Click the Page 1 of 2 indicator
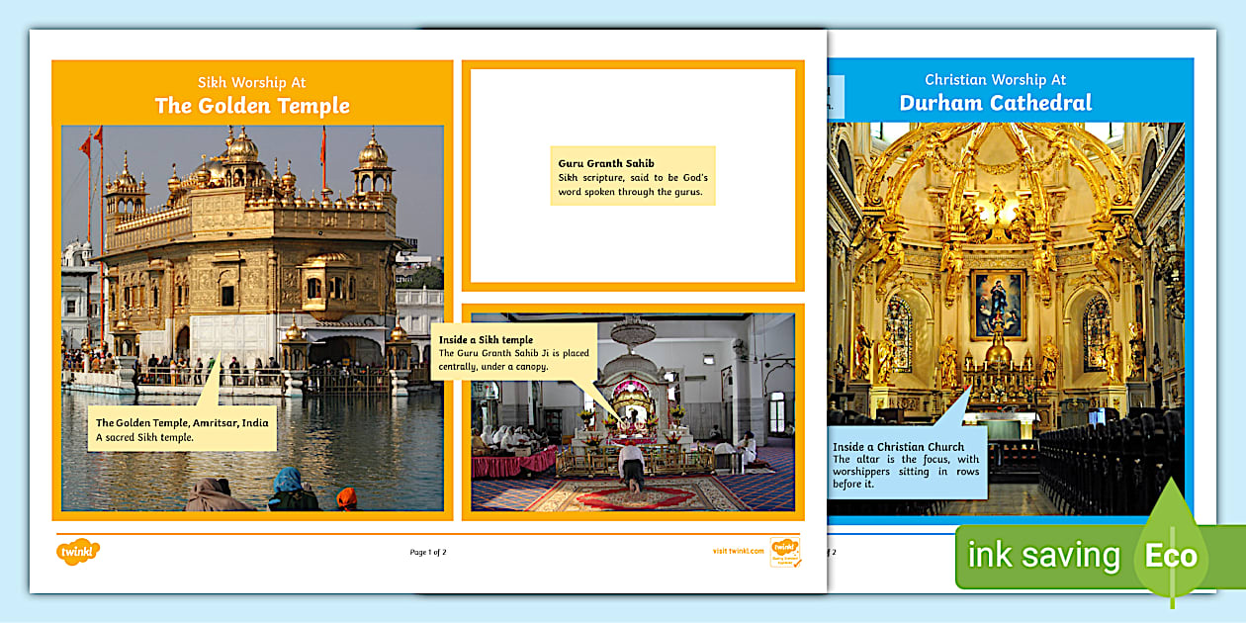 (428, 552)
